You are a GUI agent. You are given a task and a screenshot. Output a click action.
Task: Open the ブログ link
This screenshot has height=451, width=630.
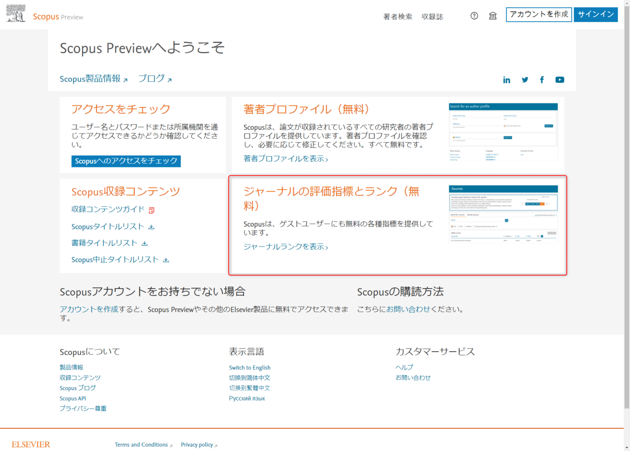tap(151, 79)
